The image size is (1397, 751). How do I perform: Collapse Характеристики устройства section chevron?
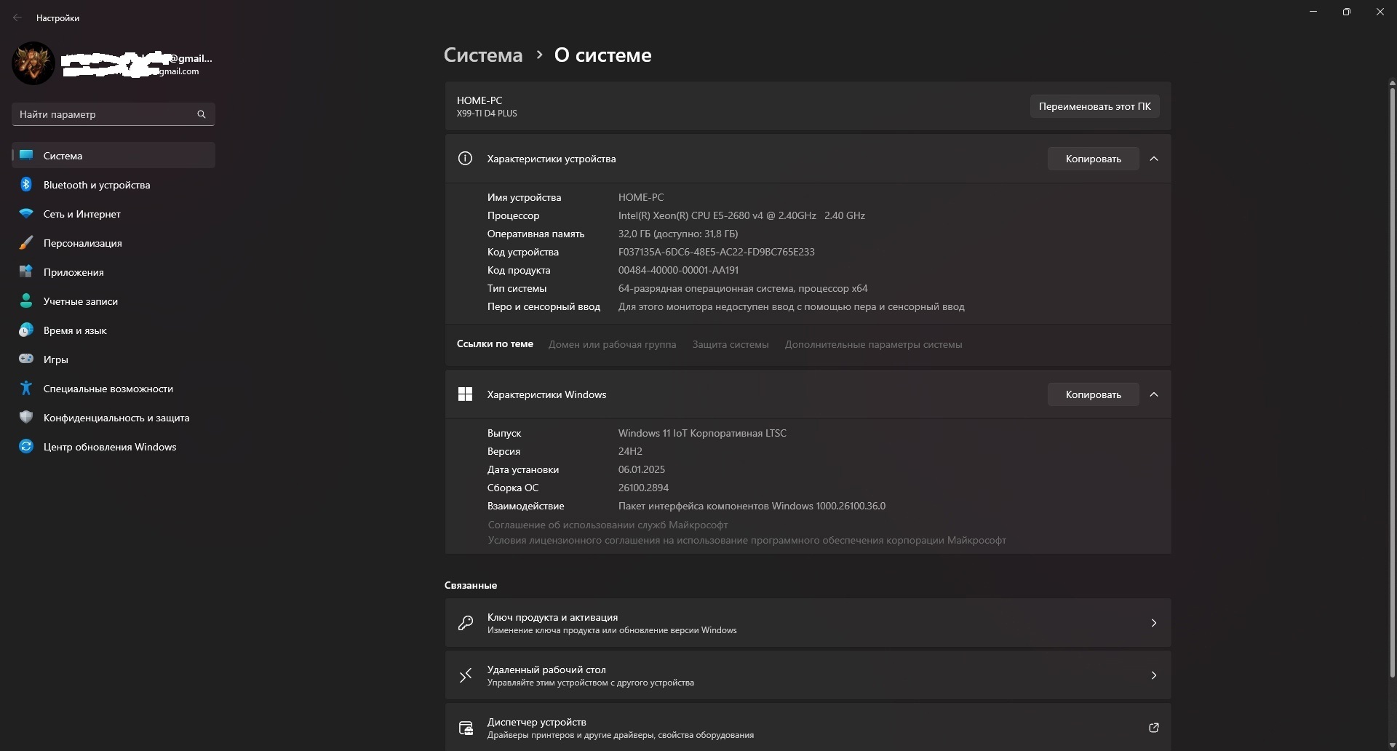click(1154, 159)
